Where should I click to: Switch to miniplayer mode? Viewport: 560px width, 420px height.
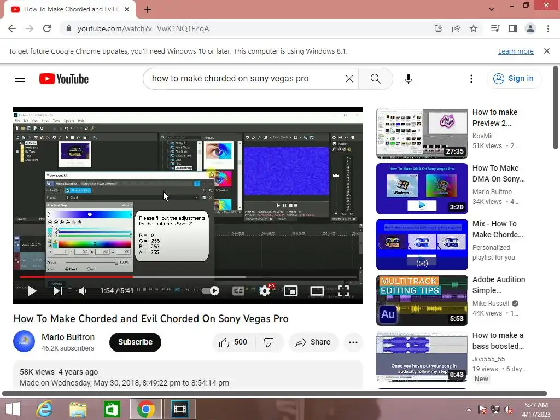click(291, 291)
